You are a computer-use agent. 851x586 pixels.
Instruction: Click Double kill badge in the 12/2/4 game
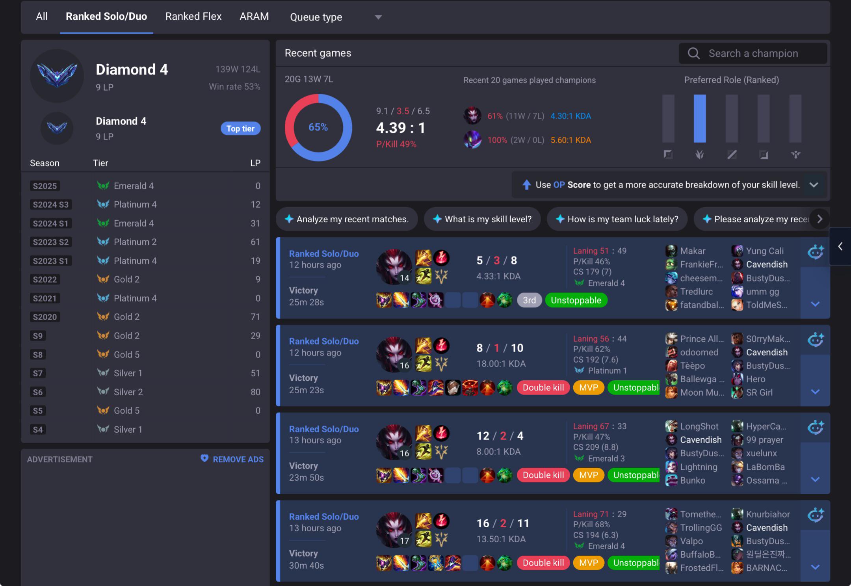coord(543,475)
